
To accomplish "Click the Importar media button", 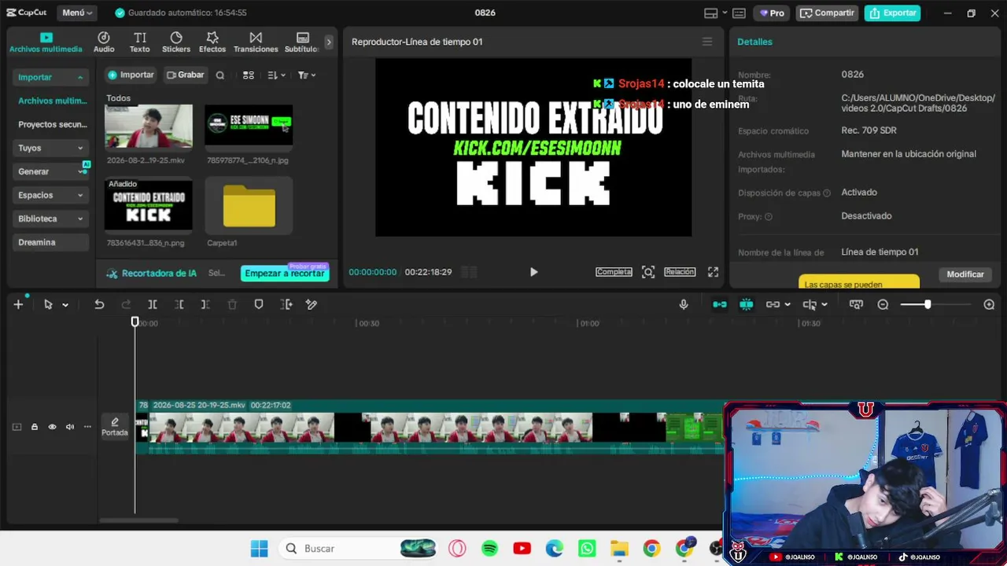I will [131, 75].
